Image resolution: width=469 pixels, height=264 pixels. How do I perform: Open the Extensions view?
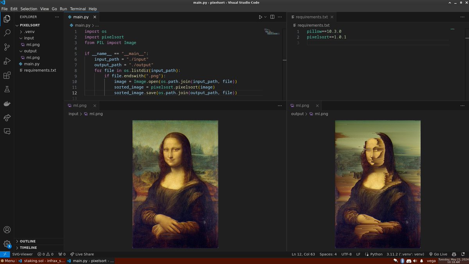click(7, 75)
